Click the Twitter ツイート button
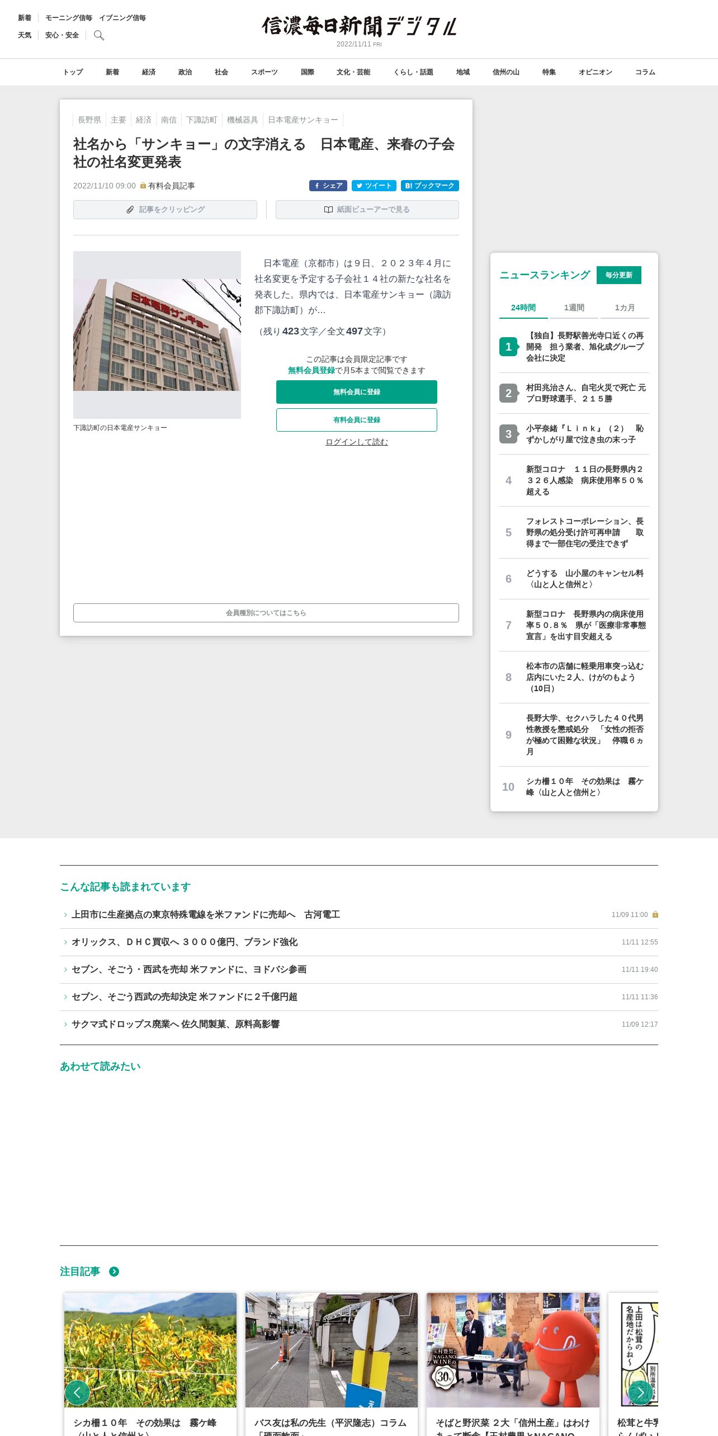Image resolution: width=718 pixels, height=1436 pixels. [374, 186]
